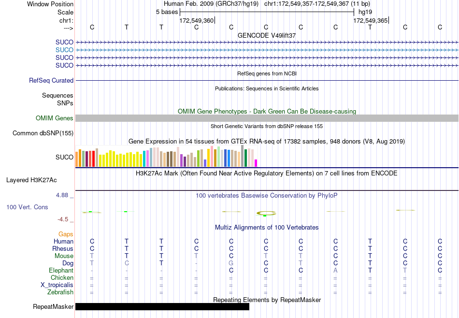
Task: Click '100 vertebrates Basewise Conservation by PhyloP' title
Action: pyautogui.click(x=267, y=195)
